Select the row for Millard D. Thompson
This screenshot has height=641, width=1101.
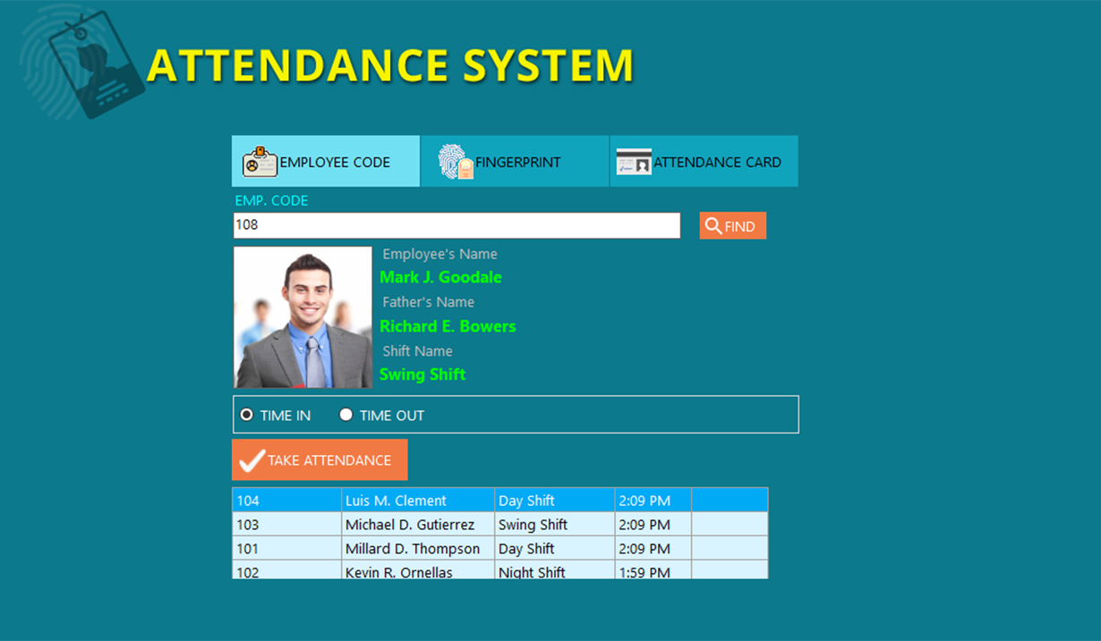pyautogui.click(x=412, y=549)
